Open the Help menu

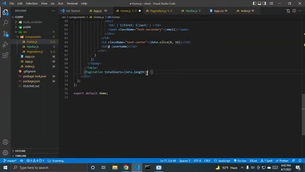[84, 3]
